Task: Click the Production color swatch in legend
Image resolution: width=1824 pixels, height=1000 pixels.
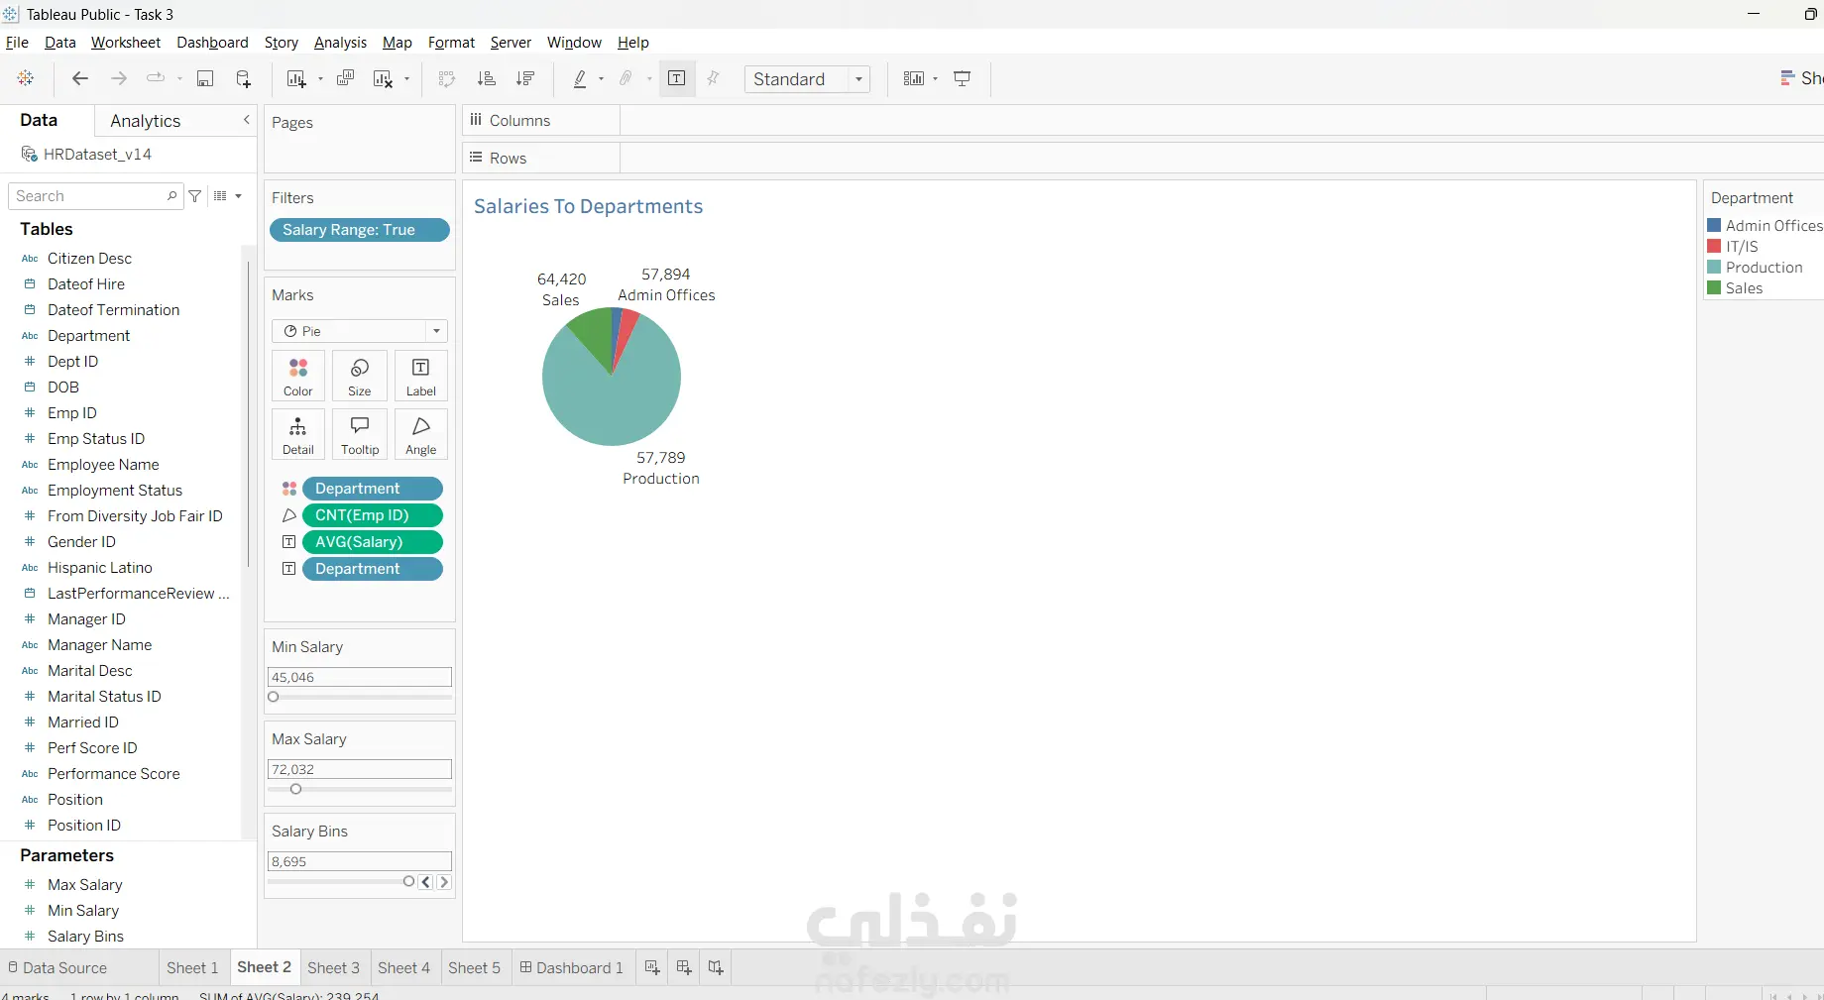Action: [1714, 268]
